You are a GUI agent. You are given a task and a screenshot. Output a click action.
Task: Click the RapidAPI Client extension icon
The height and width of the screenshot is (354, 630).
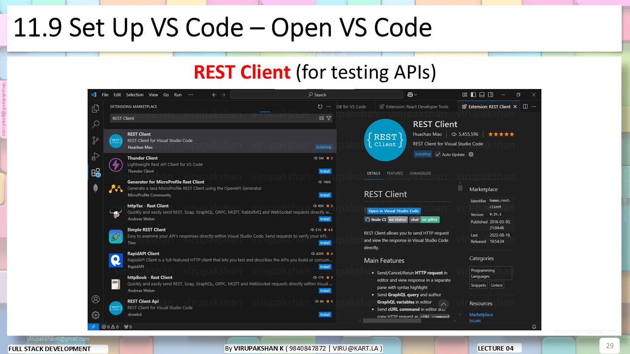tap(116, 260)
